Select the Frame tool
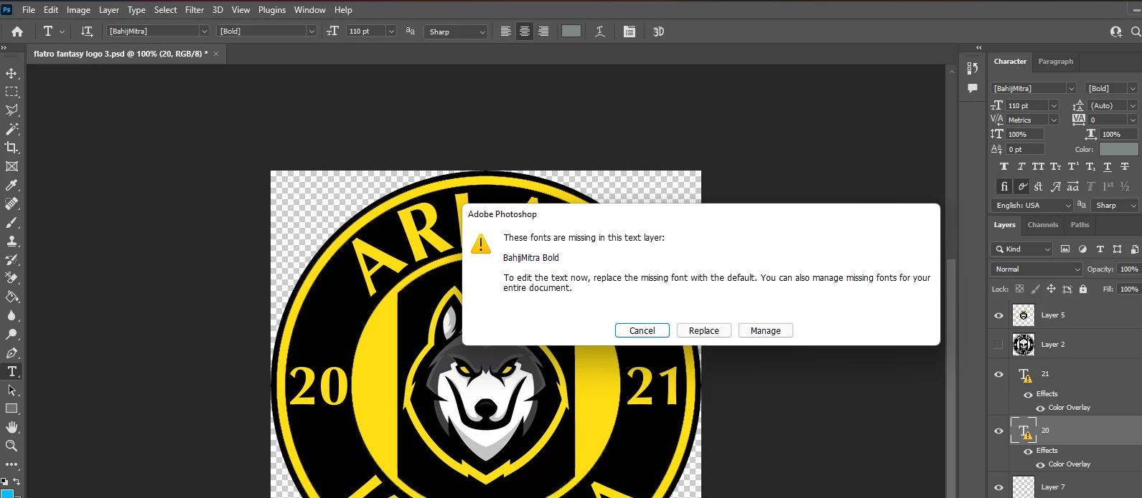 click(11, 166)
